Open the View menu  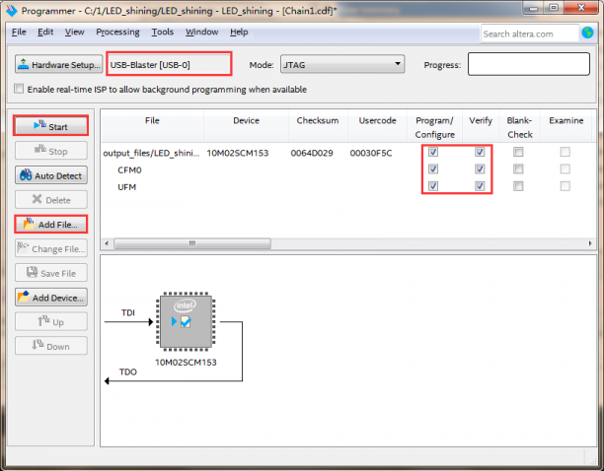point(74,32)
